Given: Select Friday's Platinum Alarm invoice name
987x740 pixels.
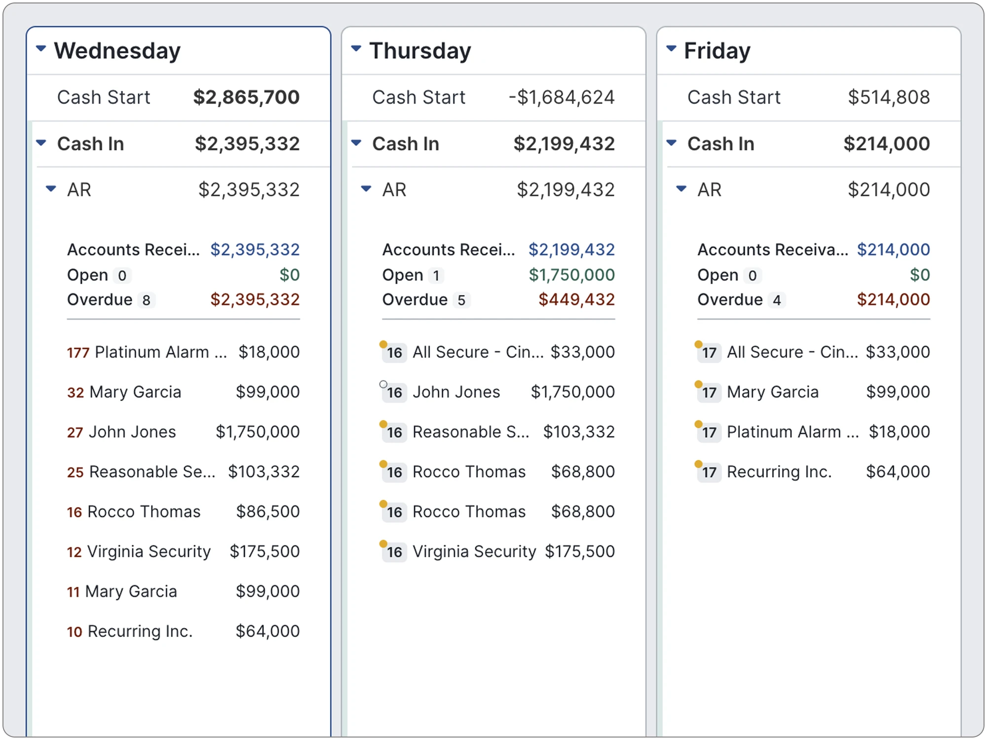Looking at the screenshot, I should tap(793, 432).
